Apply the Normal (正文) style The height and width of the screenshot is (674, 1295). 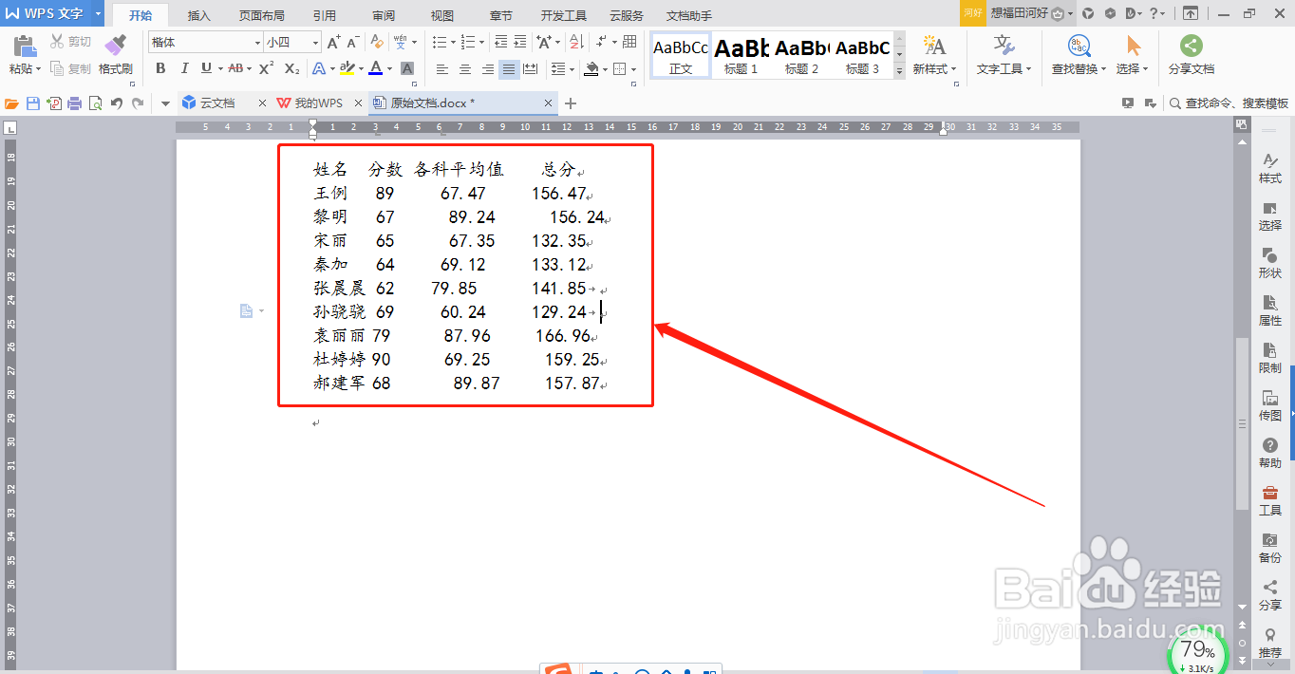(x=681, y=55)
